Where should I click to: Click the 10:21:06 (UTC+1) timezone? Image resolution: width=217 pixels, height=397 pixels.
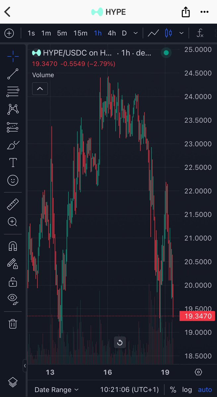(130, 390)
